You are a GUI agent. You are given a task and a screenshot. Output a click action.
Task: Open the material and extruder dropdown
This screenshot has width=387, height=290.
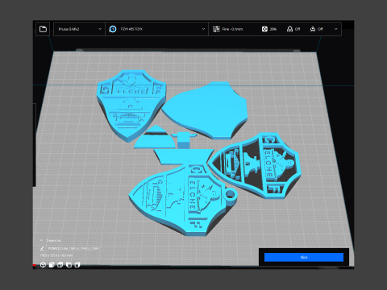click(x=156, y=29)
